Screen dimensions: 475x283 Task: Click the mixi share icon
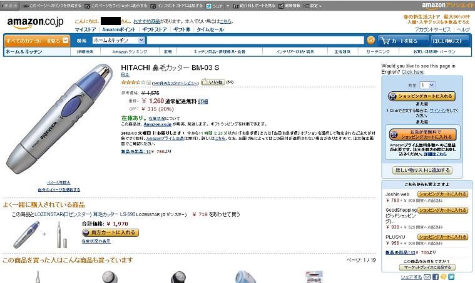[x=444, y=277]
